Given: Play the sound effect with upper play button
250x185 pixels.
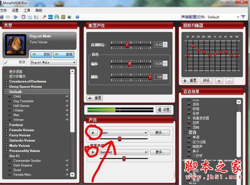Looking at the screenshot, I should [93, 133].
